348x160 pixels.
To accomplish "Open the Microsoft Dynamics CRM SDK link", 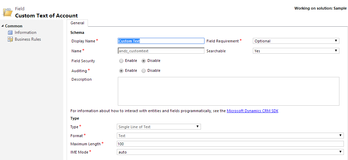I will coord(252,111).
